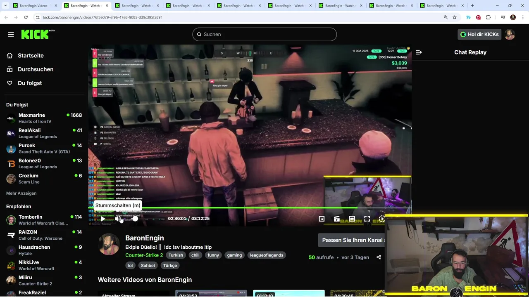529x297 pixels.
Task: Toggle theater mode icon
Action: (x=352, y=219)
